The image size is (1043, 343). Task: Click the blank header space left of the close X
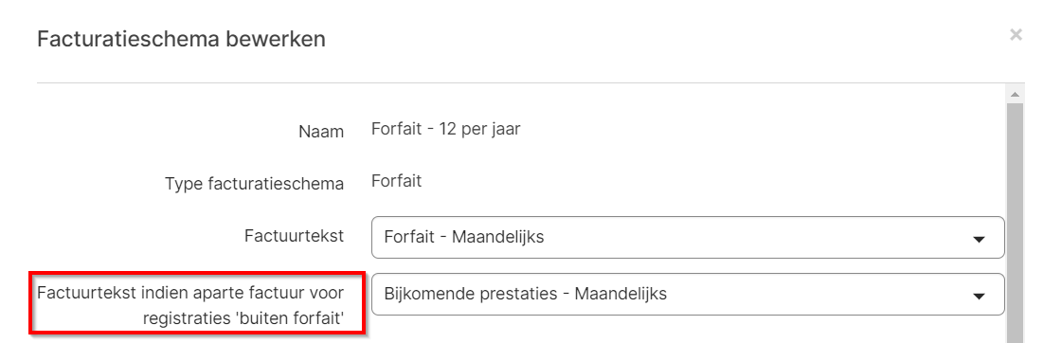665,39
